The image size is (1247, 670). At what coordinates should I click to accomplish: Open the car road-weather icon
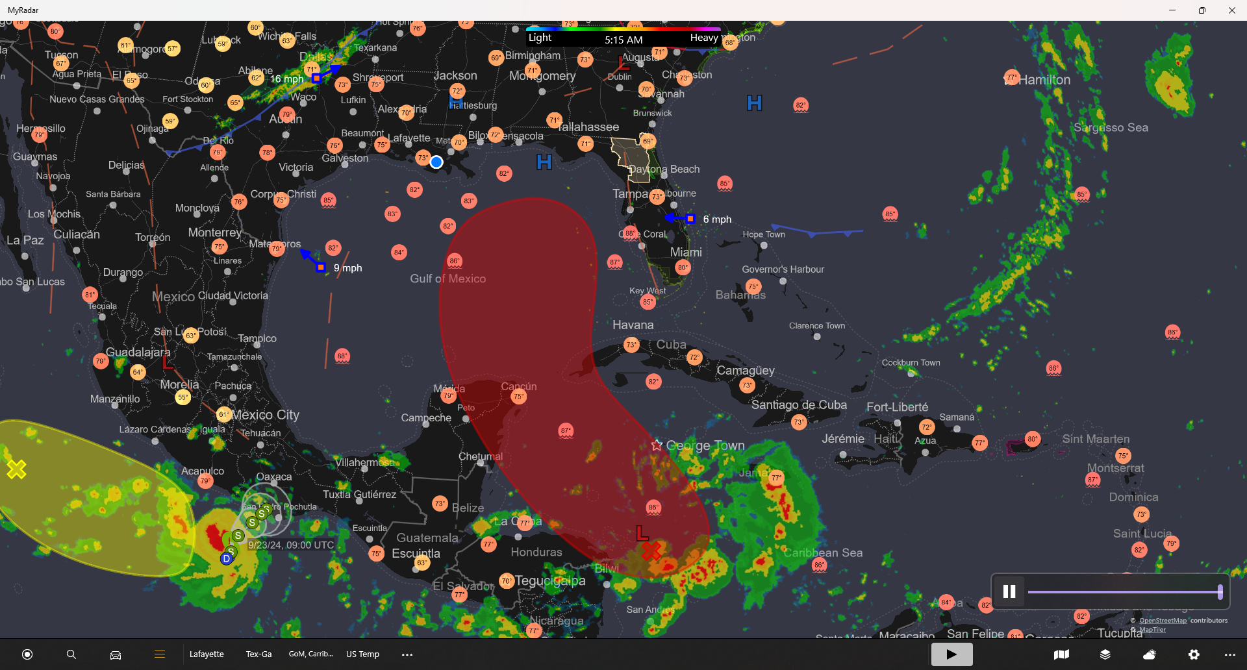(116, 654)
